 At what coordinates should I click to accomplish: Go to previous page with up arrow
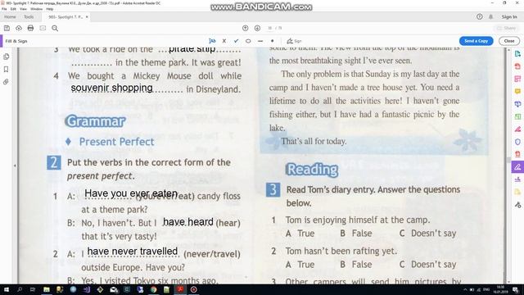[246, 29]
